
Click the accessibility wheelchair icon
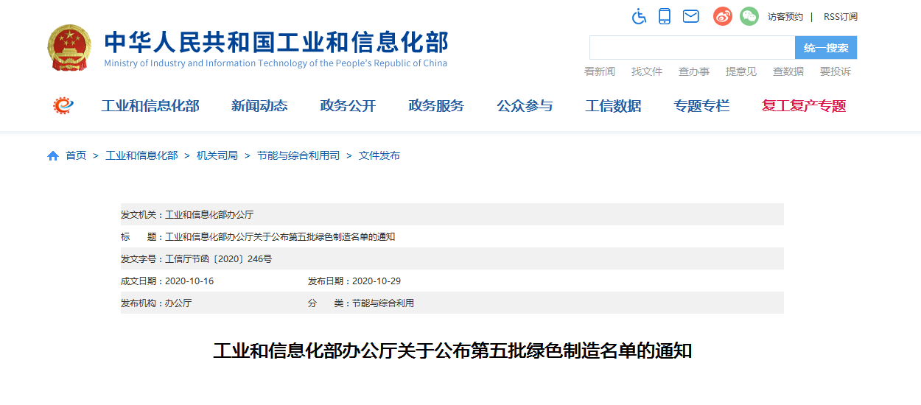(639, 16)
